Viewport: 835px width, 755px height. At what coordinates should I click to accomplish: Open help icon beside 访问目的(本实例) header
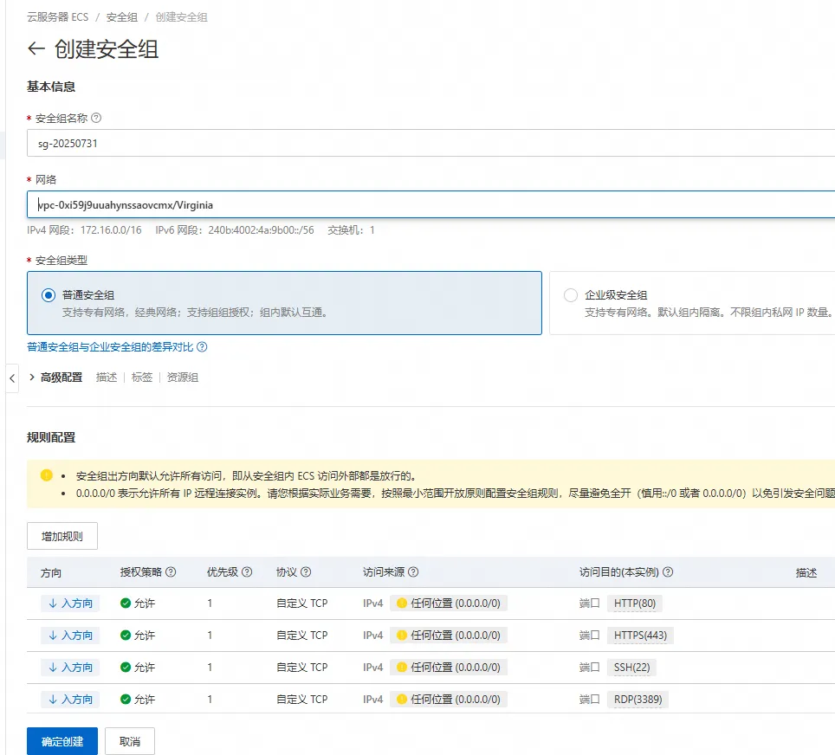pyautogui.click(x=668, y=571)
